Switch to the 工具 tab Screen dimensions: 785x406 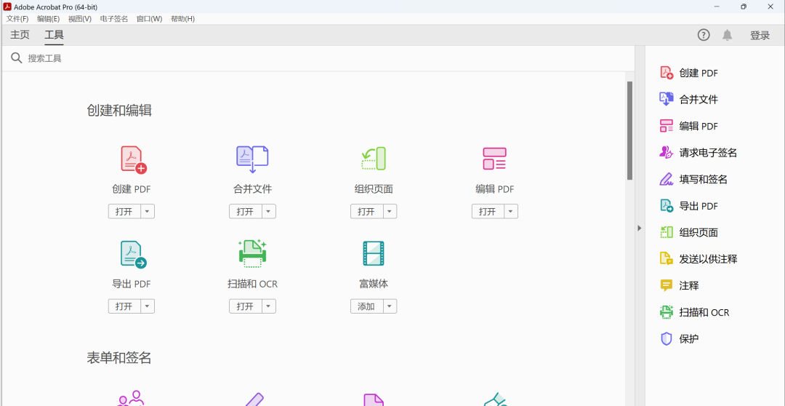(54, 35)
